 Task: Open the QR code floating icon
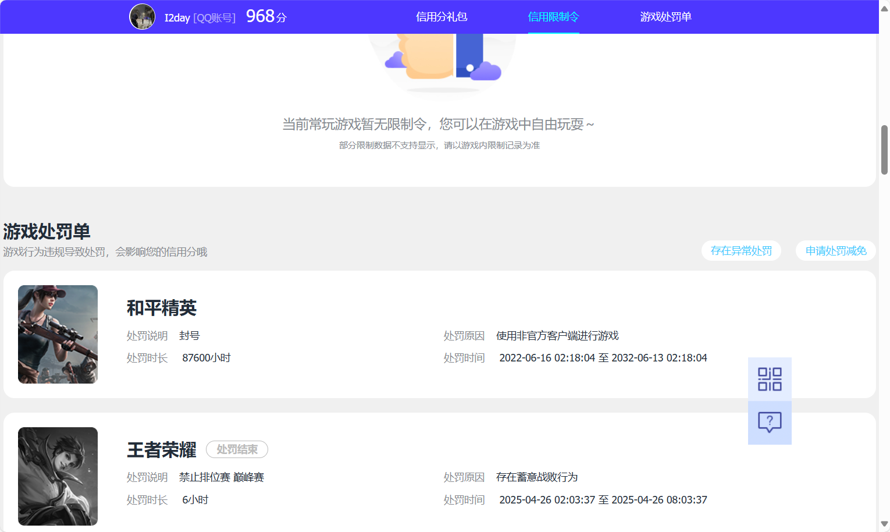pyautogui.click(x=770, y=379)
